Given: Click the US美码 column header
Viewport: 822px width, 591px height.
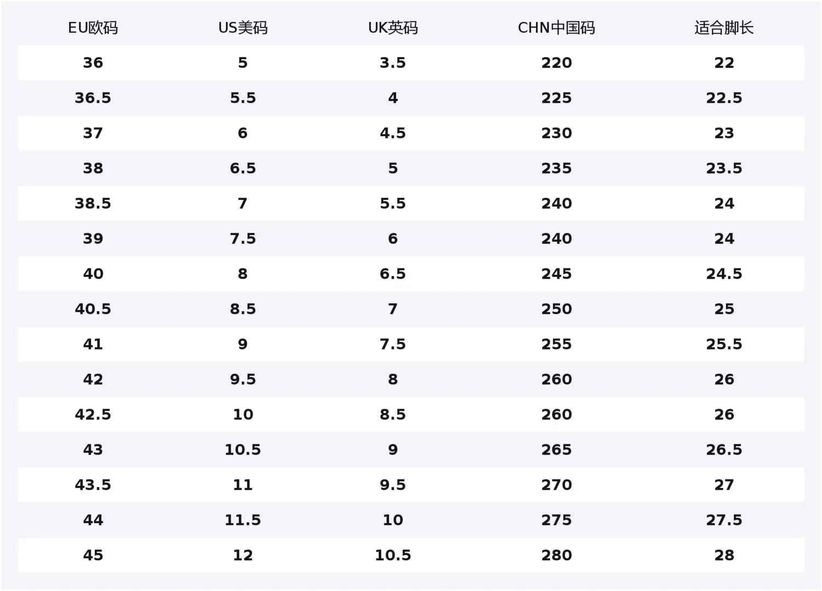Looking at the screenshot, I should click(243, 28).
